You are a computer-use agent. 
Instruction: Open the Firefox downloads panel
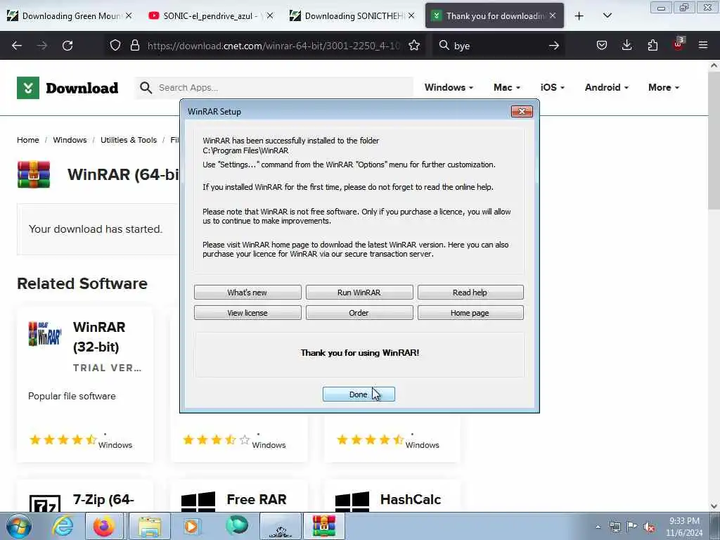click(x=626, y=46)
